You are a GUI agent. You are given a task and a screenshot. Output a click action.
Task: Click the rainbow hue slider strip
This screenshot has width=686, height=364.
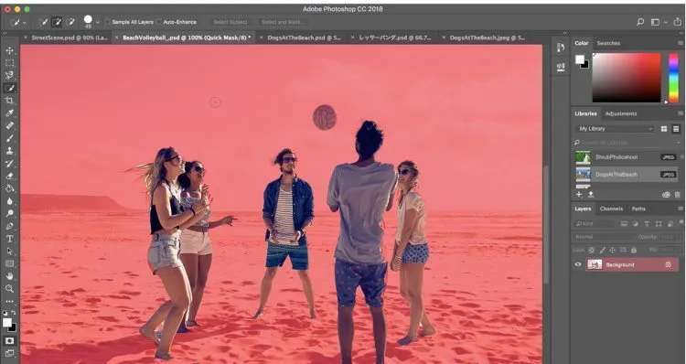[x=674, y=78]
